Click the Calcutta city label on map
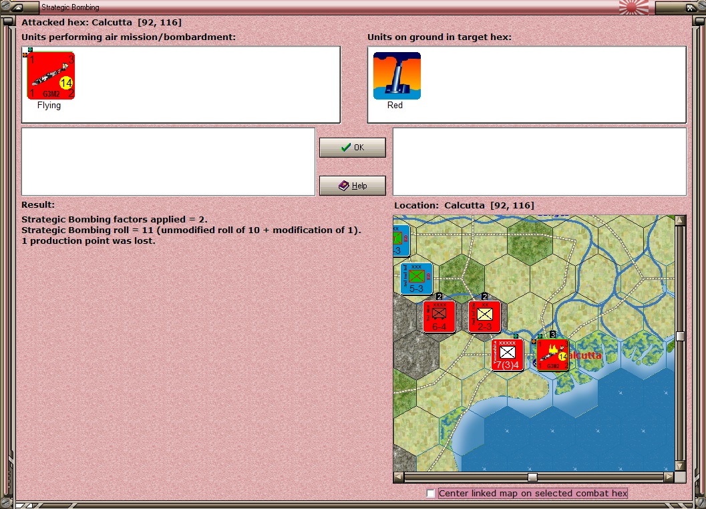The image size is (706, 509). (x=584, y=355)
